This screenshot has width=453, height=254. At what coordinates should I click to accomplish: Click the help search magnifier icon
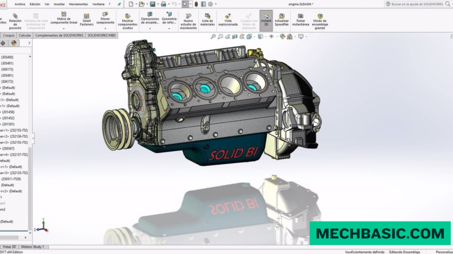coord(448,4)
